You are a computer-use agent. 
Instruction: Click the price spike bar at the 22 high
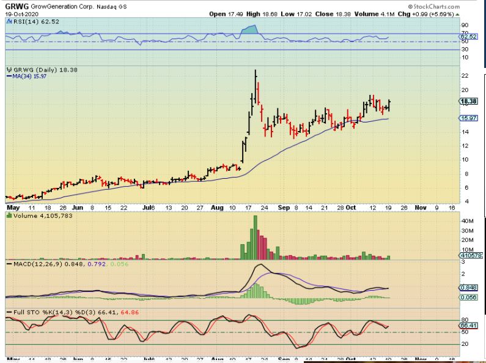point(256,87)
